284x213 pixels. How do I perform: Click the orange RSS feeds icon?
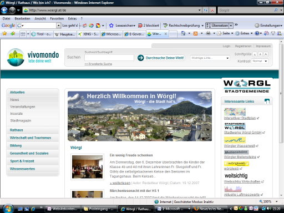pos(195,33)
